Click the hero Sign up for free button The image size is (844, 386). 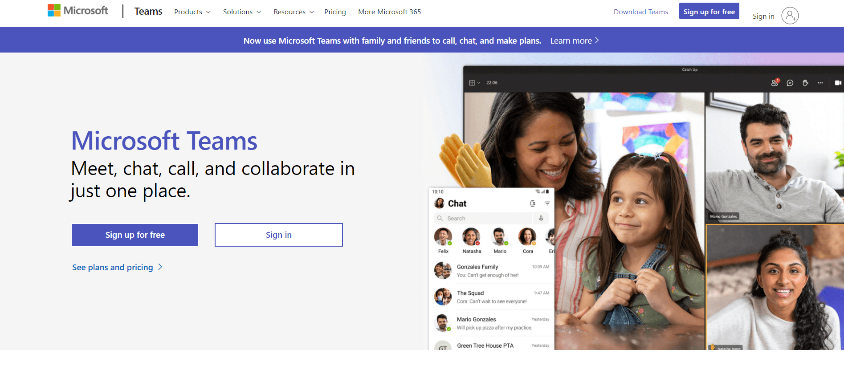coord(135,235)
